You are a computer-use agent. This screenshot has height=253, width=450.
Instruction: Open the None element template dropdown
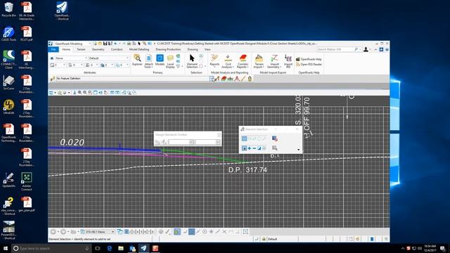(86, 58)
